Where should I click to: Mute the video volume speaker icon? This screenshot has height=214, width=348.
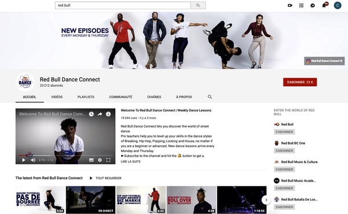tap(33, 160)
